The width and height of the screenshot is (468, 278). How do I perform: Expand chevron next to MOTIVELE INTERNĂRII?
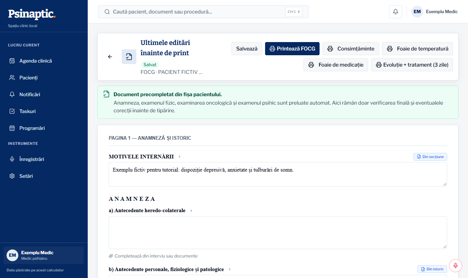180,157
